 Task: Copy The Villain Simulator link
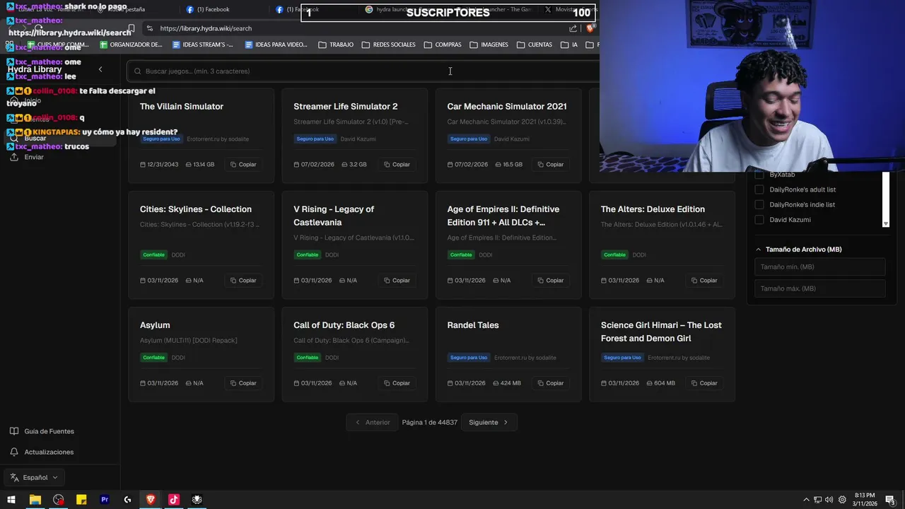pyautogui.click(x=243, y=164)
